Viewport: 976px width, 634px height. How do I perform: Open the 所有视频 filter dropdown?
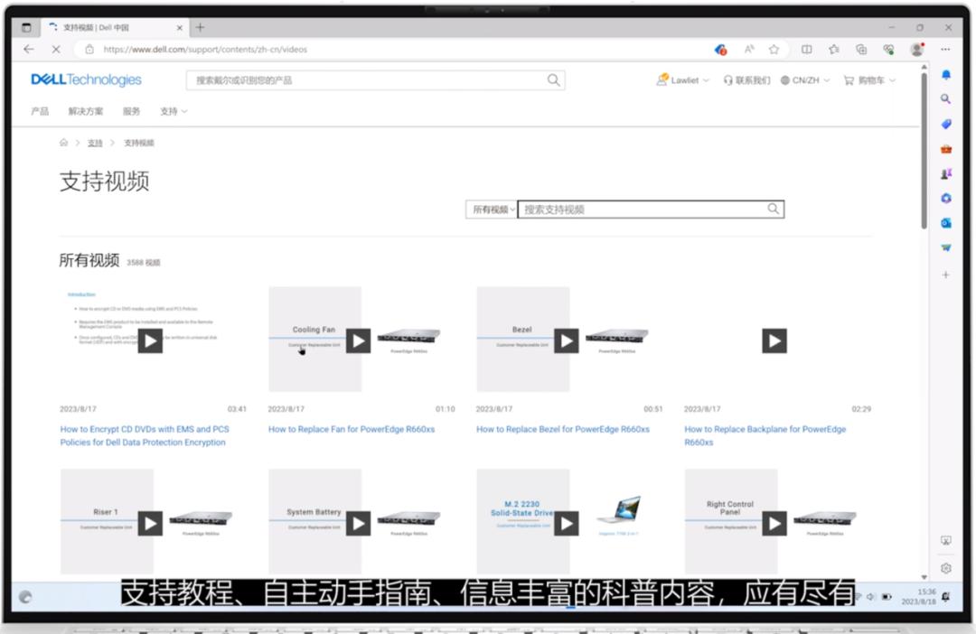tap(492, 210)
